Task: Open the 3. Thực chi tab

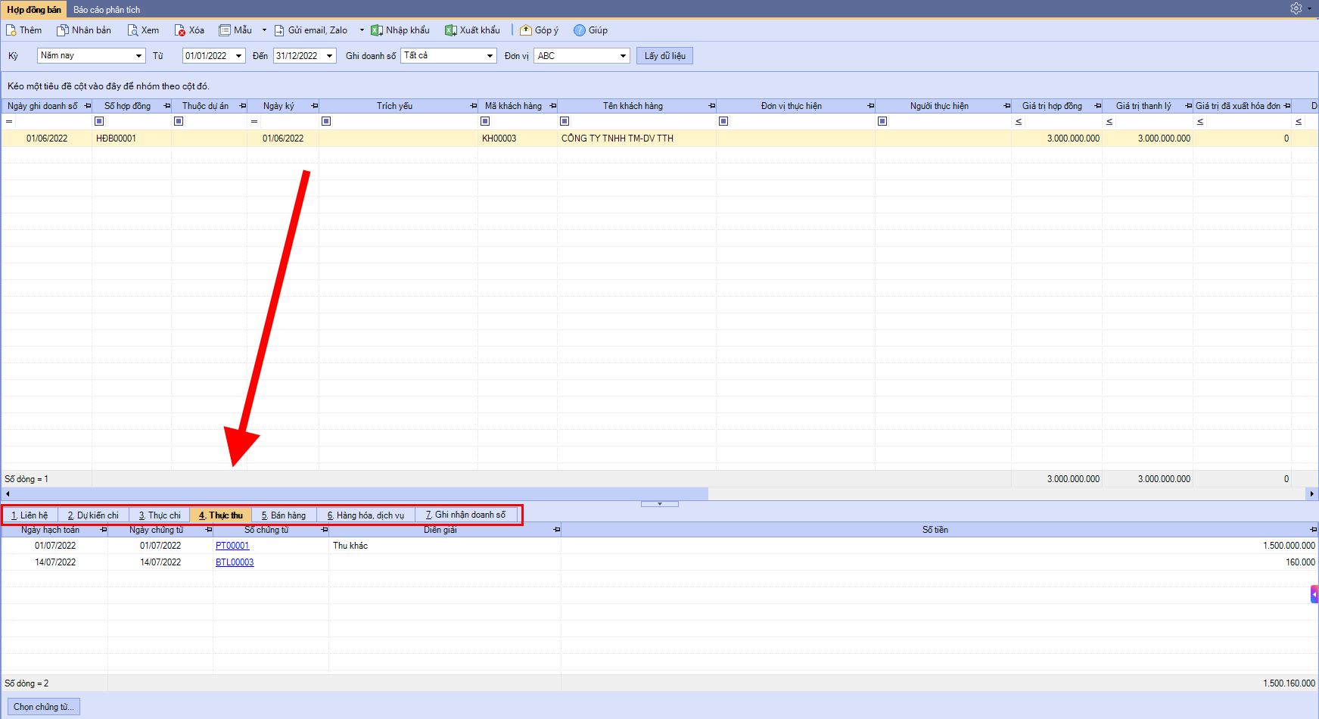Action: pos(160,515)
